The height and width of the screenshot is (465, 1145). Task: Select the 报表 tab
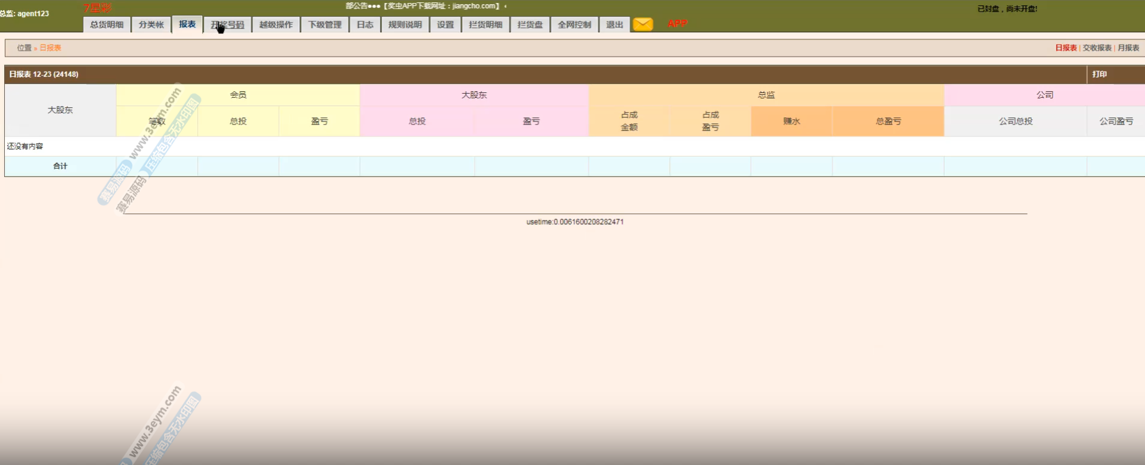coord(187,24)
